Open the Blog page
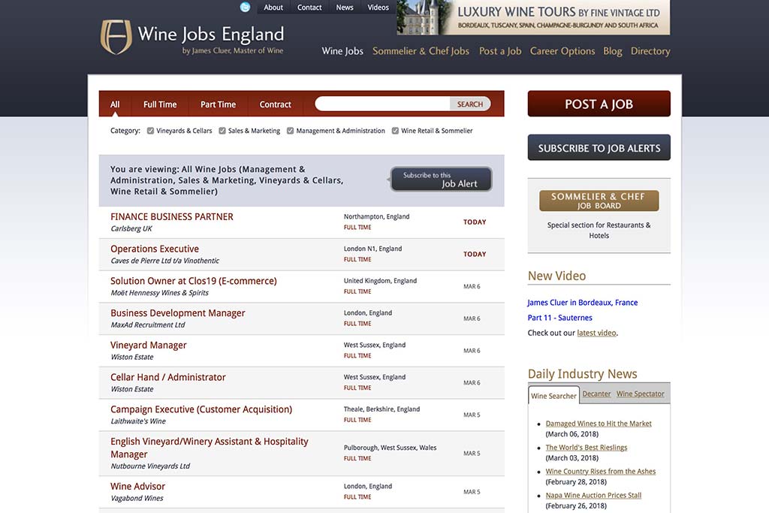 (612, 51)
